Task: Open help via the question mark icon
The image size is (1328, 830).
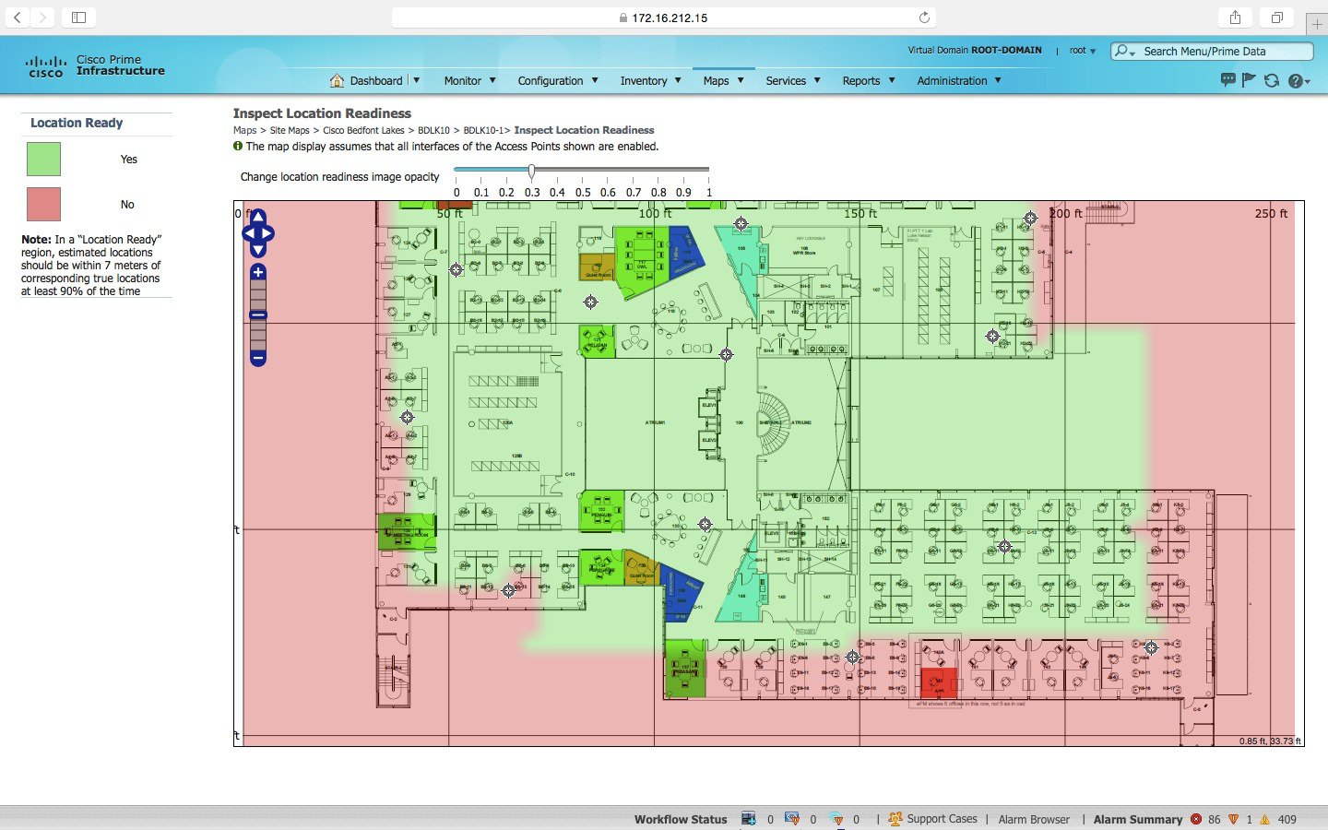Action: [1297, 81]
